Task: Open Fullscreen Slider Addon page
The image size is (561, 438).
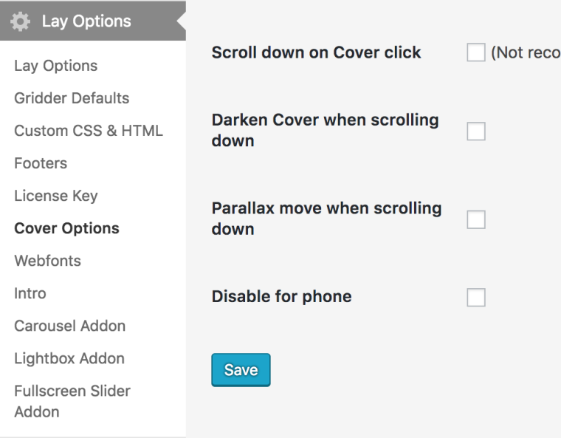Action: tap(72, 401)
